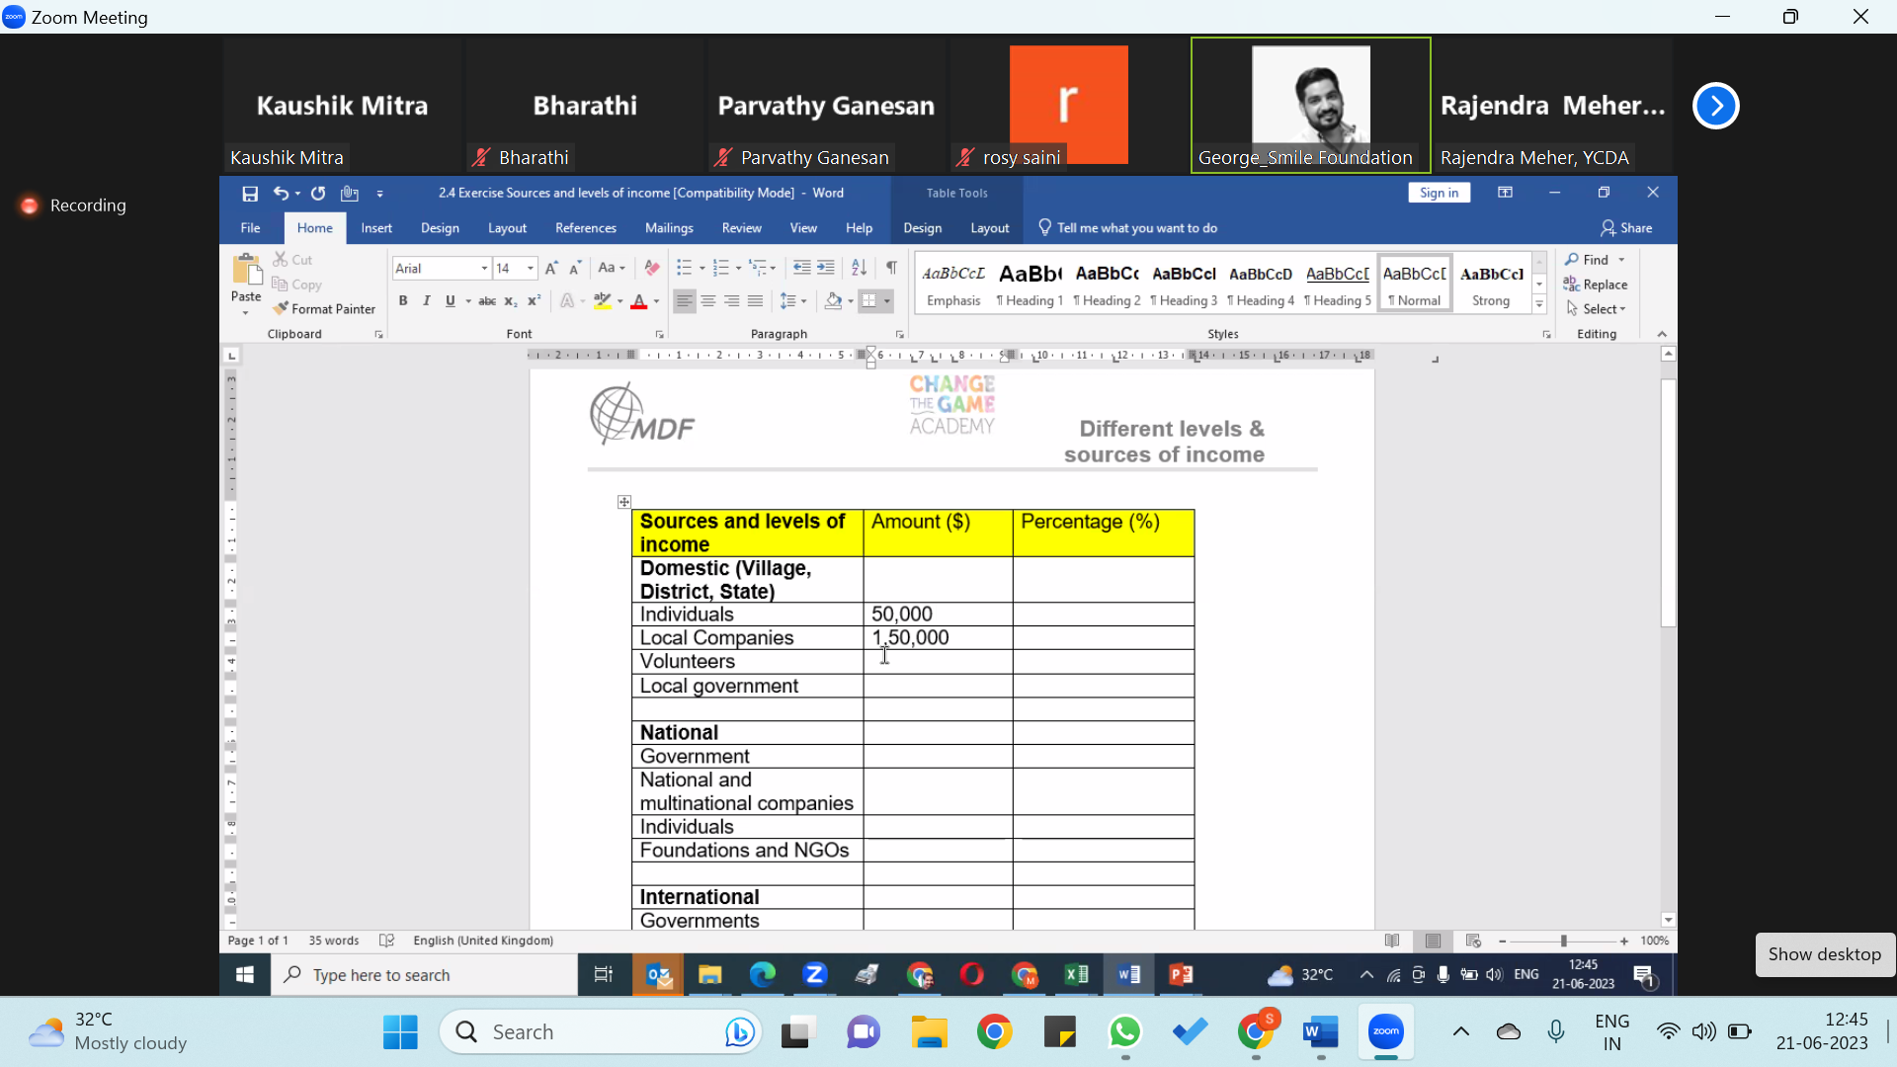Click Replace in the Editing group
Image resolution: width=1897 pixels, height=1067 pixels.
pyautogui.click(x=1596, y=285)
